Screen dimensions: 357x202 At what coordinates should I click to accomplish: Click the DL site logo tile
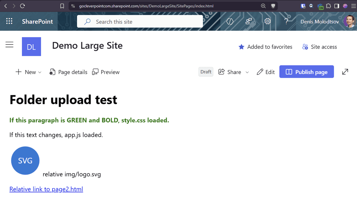coord(31,47)
